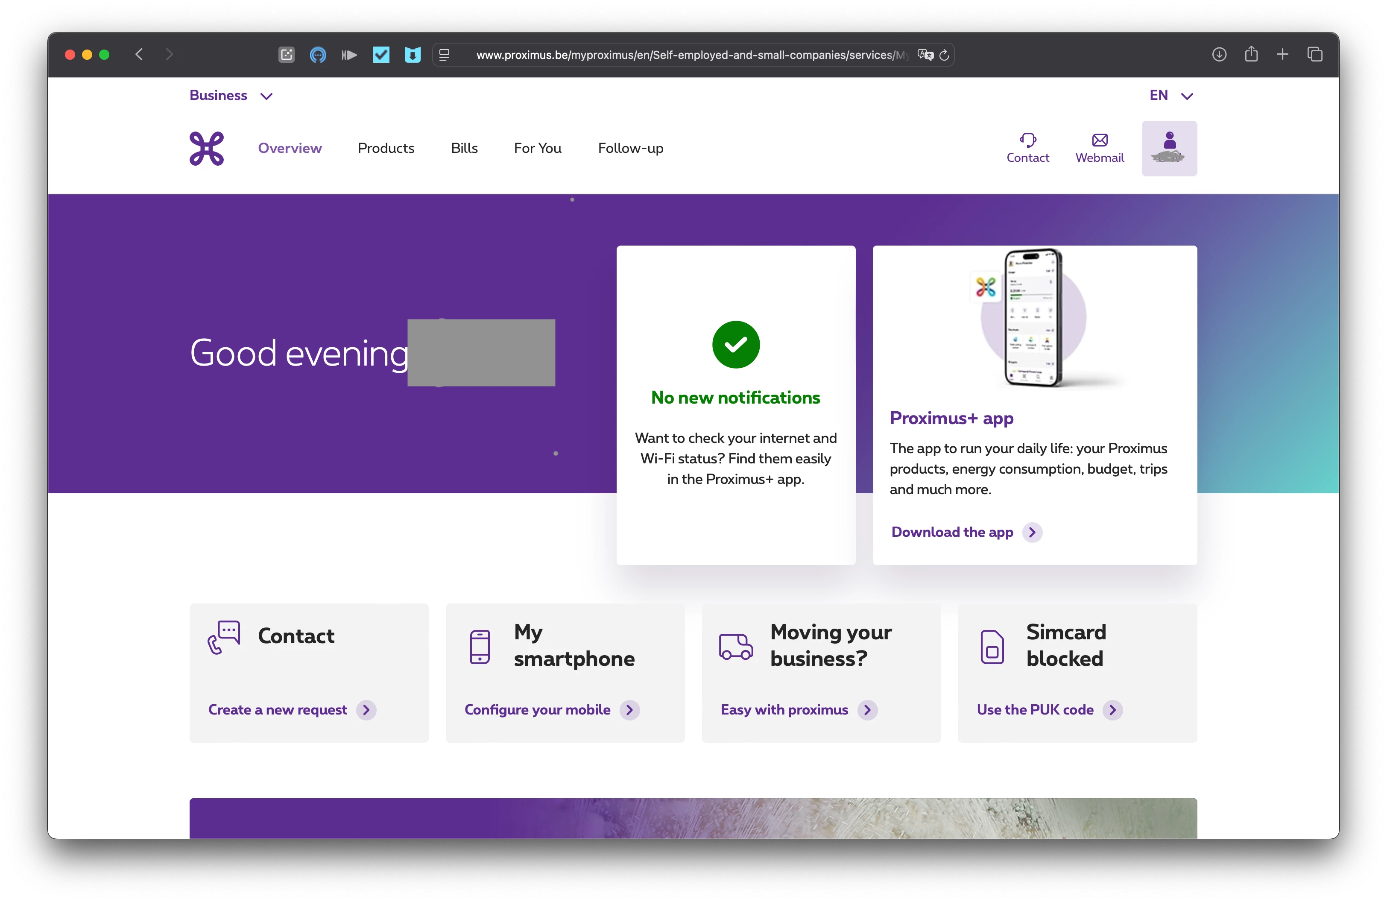The width and height of the screenshot is (1387, 902).
Task: Open downloads icon in Safari toolbar
Action: [x=1219, y=54]
